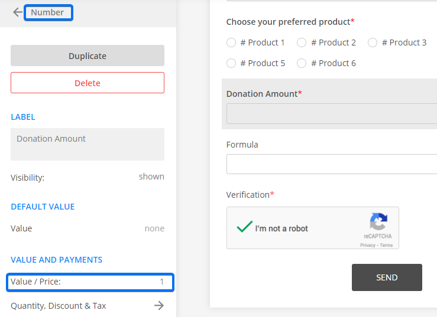
Task: Click the SEND button
Action: tap(387, 277)
